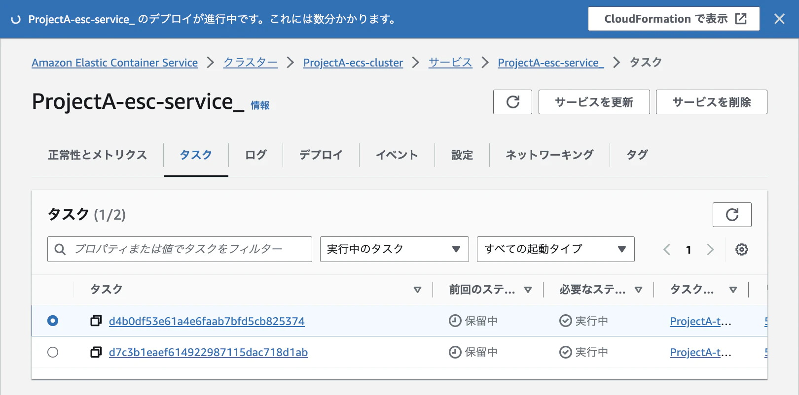The height and width of the screenshot is (395, 799).
Task: Switch to the タグ tab
Action: click(x=637, y=155)
